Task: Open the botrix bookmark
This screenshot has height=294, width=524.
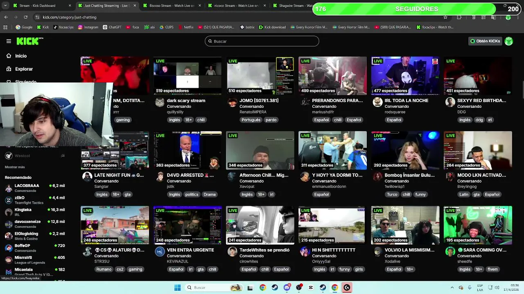Action: pyautogui.click(x=247, y=27)
